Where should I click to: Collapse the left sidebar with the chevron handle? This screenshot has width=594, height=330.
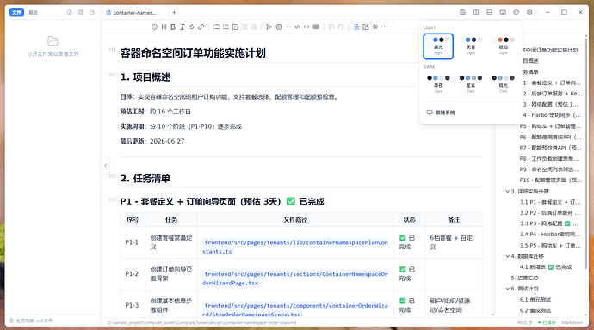point(105,166)
